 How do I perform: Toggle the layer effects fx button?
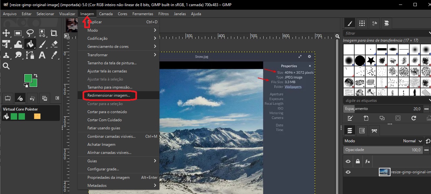[x=367, y=161]
